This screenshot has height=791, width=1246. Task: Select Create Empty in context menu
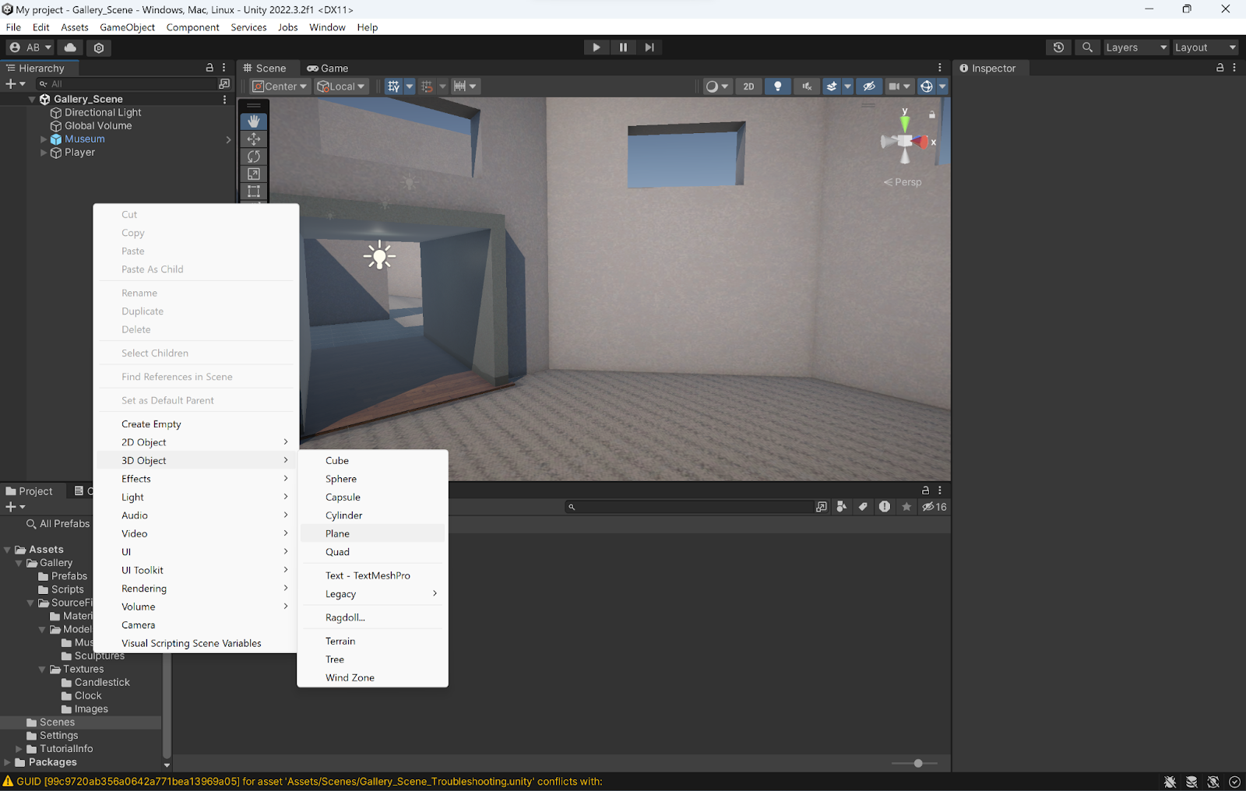point(151,424)
